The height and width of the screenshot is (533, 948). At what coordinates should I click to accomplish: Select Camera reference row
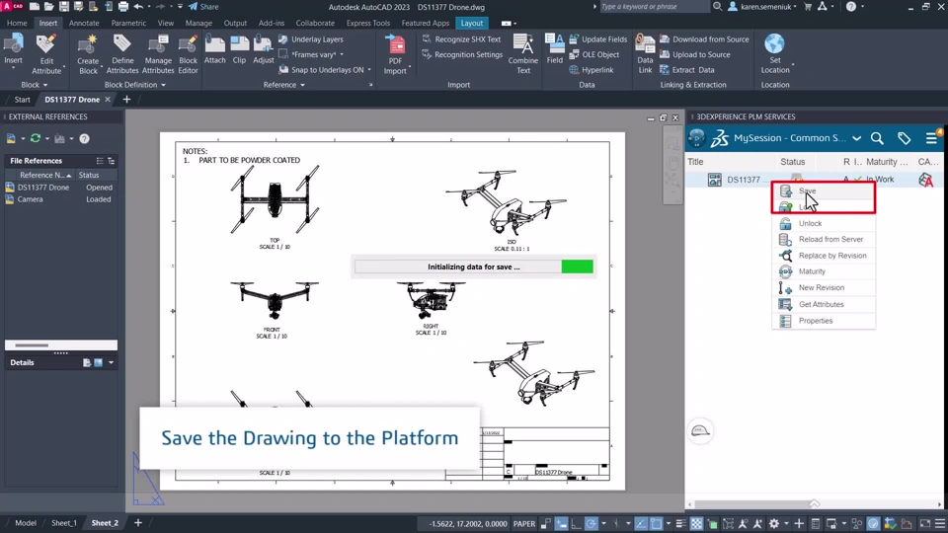point(60,199)
